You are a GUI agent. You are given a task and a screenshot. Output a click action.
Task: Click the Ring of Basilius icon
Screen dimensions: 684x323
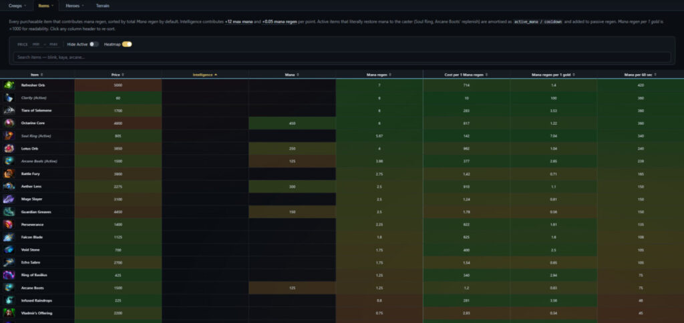point(9,275)
